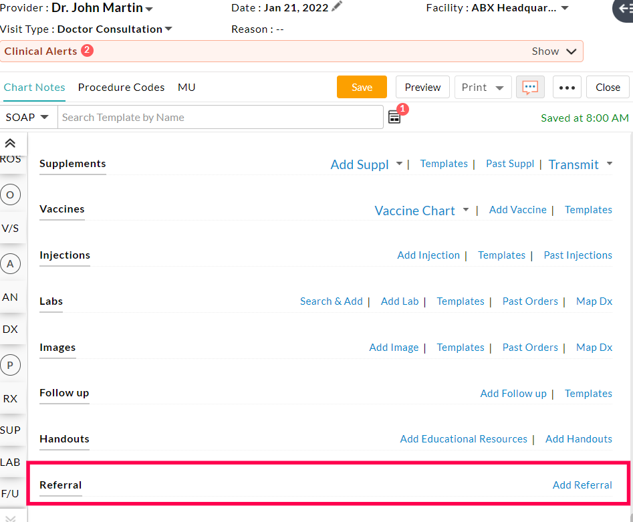Screen dimensions: 633x522
Task: Jump to DX section using sidebar icon
Action: (10, 329)
